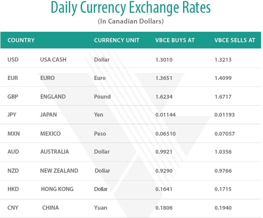Click the VBCE SELLS AT header

[235, 40]
